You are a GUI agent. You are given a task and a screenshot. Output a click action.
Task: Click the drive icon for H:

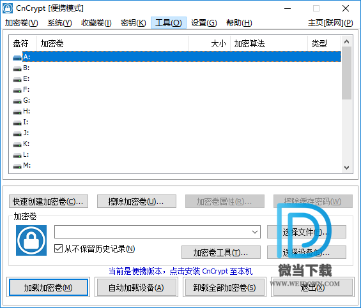tap(17, 112)
